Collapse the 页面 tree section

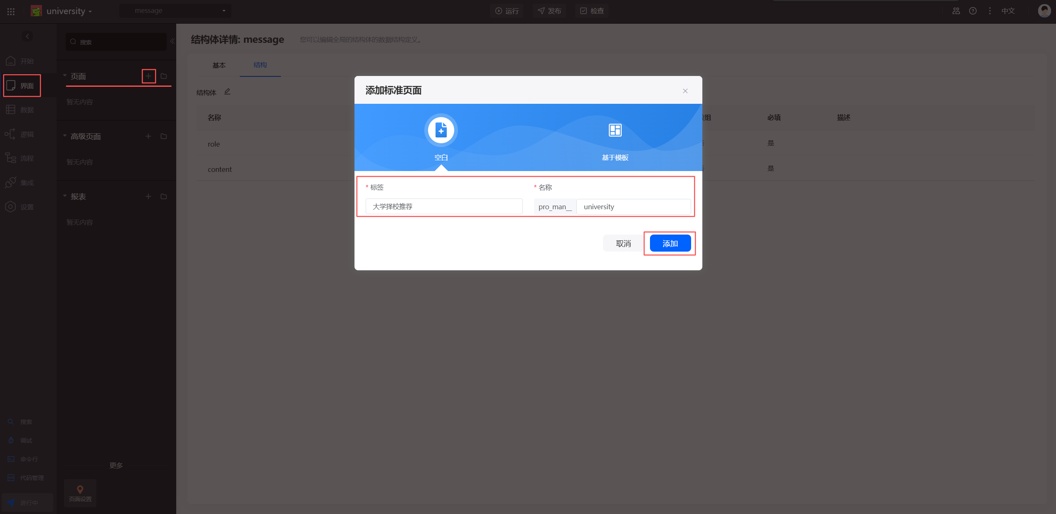[65, 76]
